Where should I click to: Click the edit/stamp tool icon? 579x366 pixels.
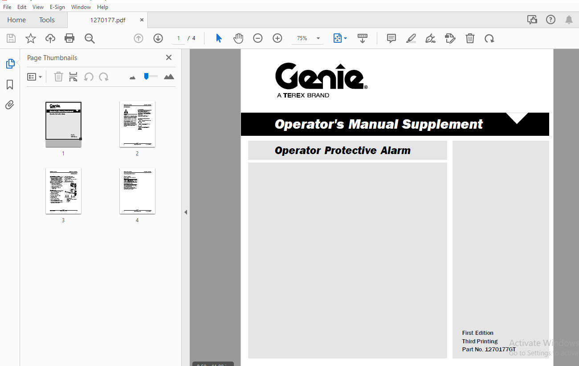(450, 38)
